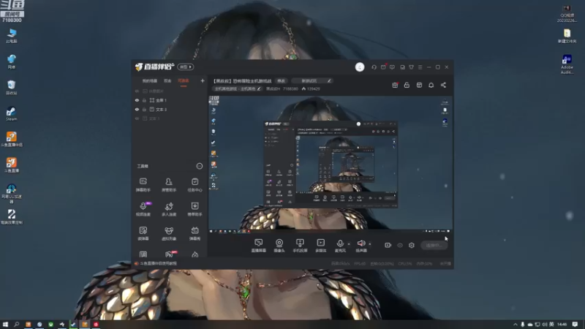The image size is (585, 329).
Task: Add 手机投屏 phone screen-cast source
Action: pos(300,246)
